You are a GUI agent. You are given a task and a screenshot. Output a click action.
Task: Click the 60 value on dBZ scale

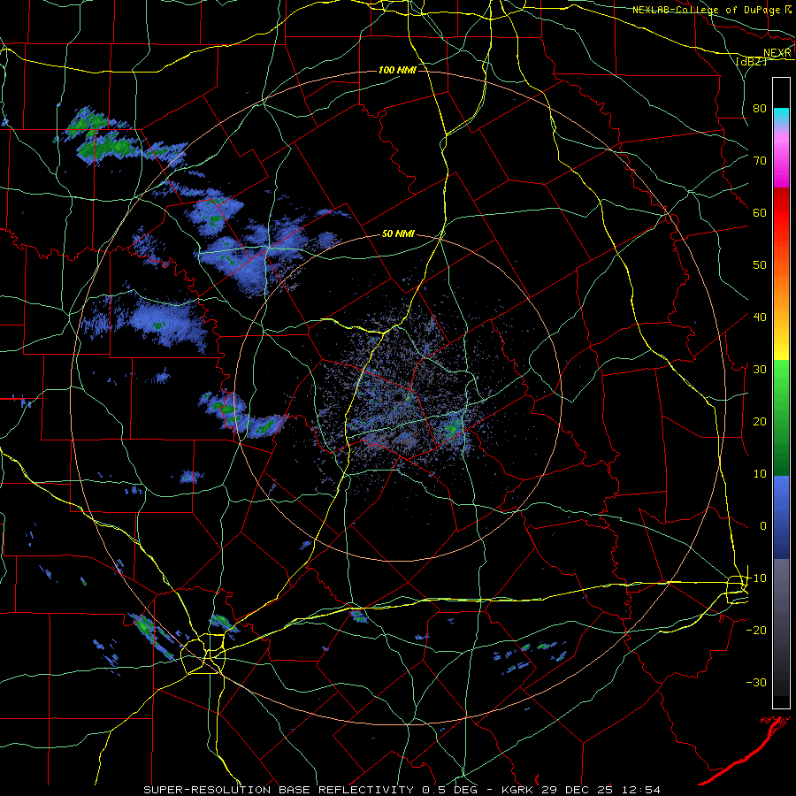pyautogui.click(x=760, y=212)
